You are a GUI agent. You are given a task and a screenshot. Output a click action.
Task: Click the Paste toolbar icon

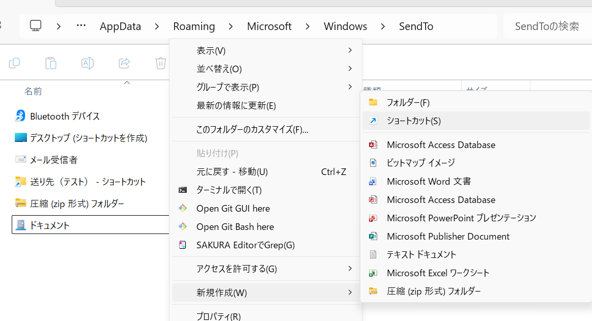pyautogui.click(x=50, y=63)
